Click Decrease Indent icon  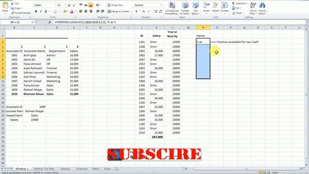tap(98, 12)
